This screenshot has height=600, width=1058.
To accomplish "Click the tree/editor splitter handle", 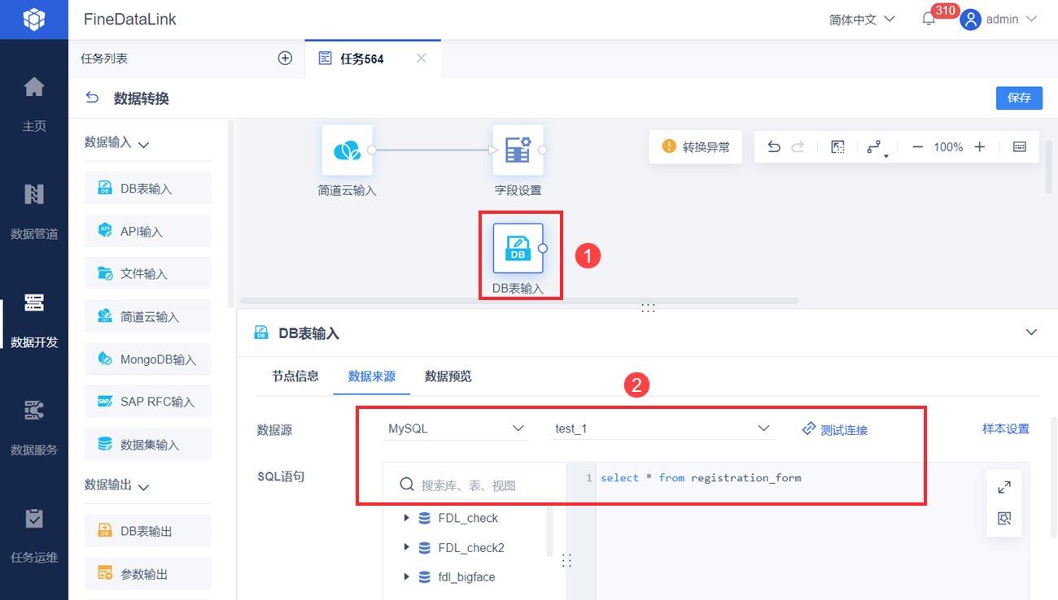I will pyautogui.click(x=566, y=560).
